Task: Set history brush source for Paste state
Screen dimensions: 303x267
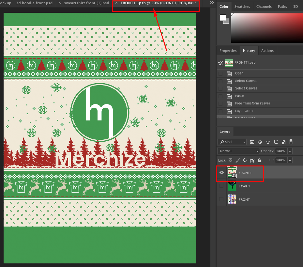Action: pos(220,96)
